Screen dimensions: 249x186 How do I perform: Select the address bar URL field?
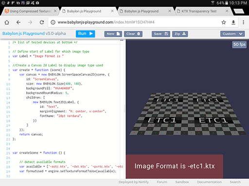(x=143, y=22)
